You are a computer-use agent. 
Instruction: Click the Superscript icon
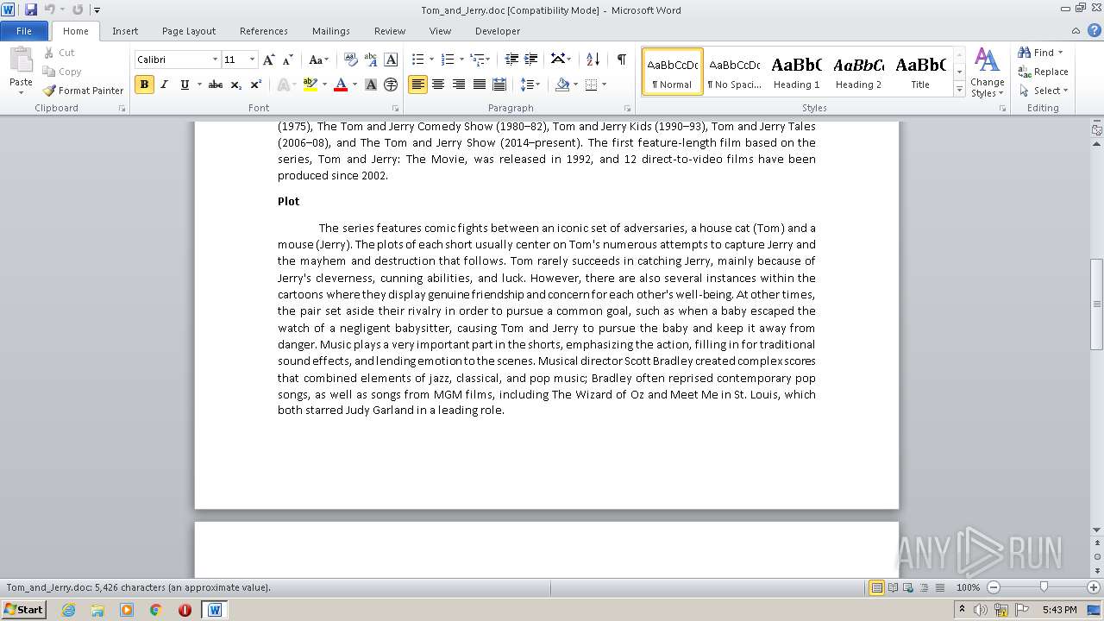coord(256,85)
